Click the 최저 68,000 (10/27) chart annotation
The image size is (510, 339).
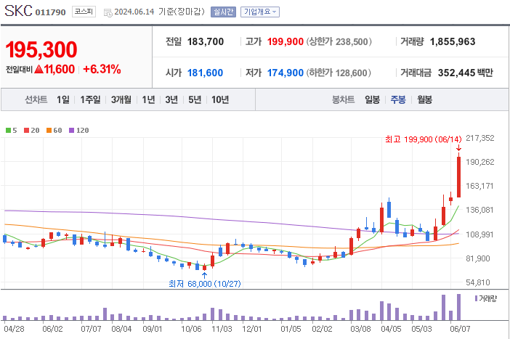coord(205,284)
